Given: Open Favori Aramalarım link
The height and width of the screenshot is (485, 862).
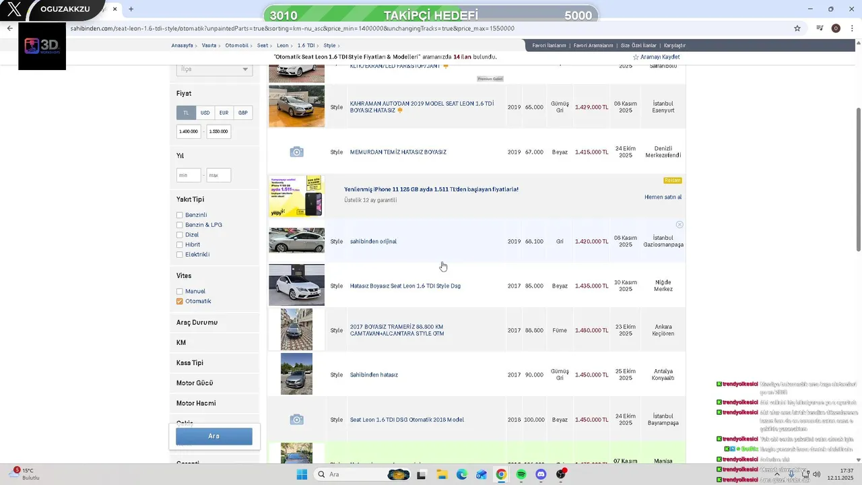Looking at the screenshot, I should [x=593, y=45].
